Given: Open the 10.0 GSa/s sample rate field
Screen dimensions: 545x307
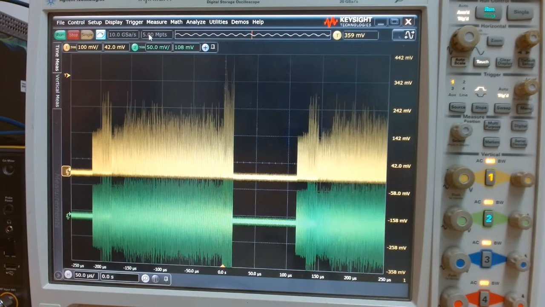Looking at the screenshot, I should point(123,35).
